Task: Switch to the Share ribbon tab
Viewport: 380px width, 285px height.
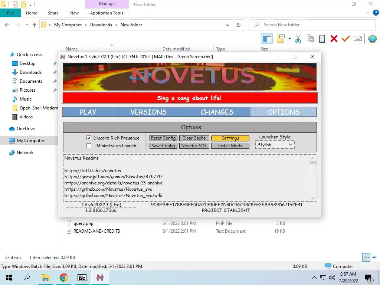Action: (53, 13)
